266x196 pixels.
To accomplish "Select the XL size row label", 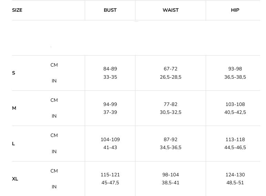I will point(15,179).
